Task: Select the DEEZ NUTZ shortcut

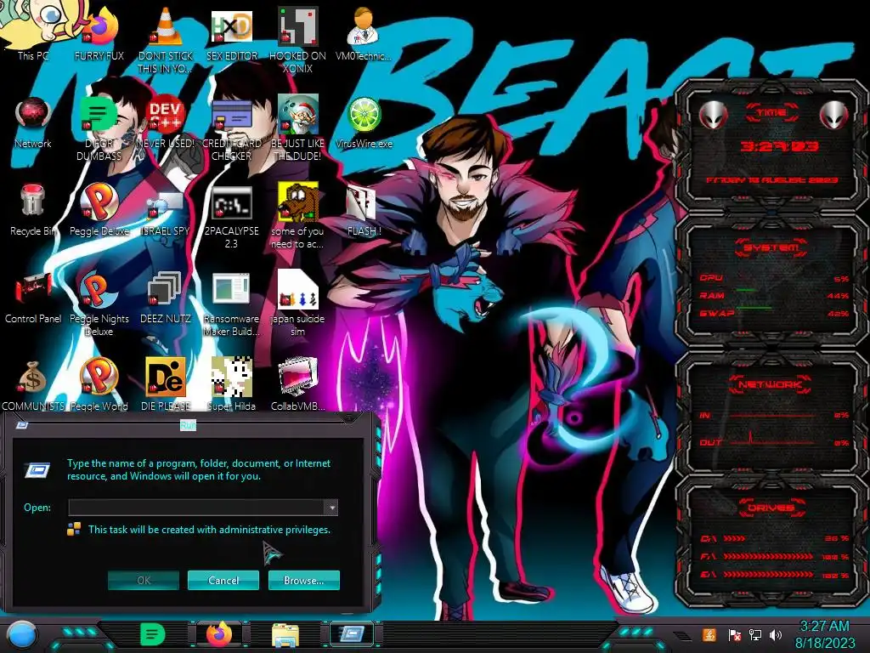Action: pyautogui.click(x=166, y=297)
